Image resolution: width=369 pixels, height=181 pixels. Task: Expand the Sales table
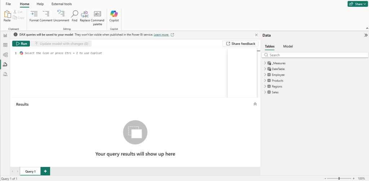click(x=265, y=92)
